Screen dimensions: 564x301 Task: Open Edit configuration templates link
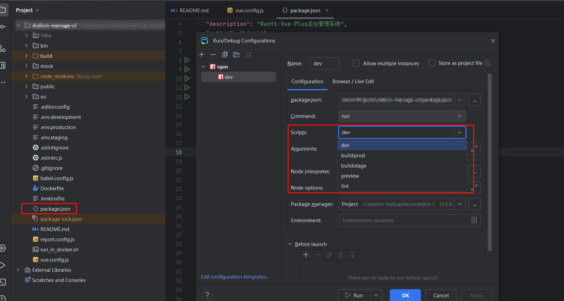coord(235,277)
